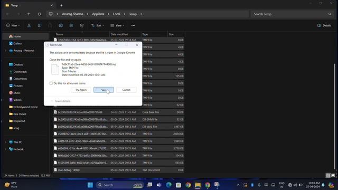Select Gallery in the navigation pane

[15, 43]
